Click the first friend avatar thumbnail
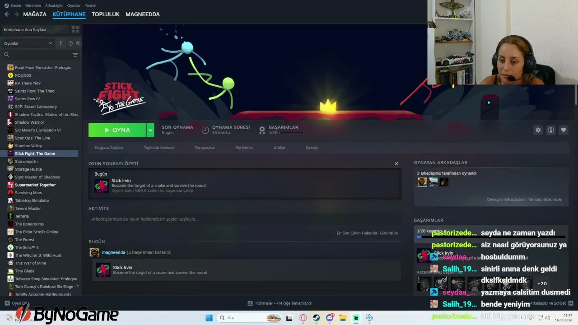The height and width of the screenshot is (325, 578). (x=422, y=182)
